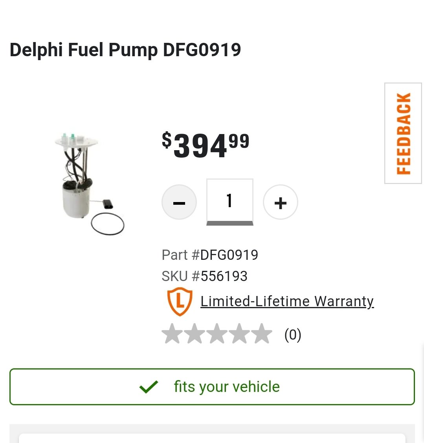
Task: Click the white card below the fit banner
Action: [212, 438]
